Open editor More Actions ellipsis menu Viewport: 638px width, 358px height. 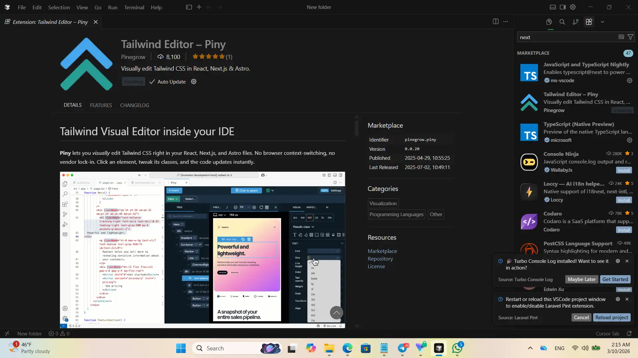(x=505, y=22)
